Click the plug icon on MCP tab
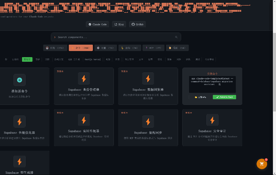 tap(147, 48)
